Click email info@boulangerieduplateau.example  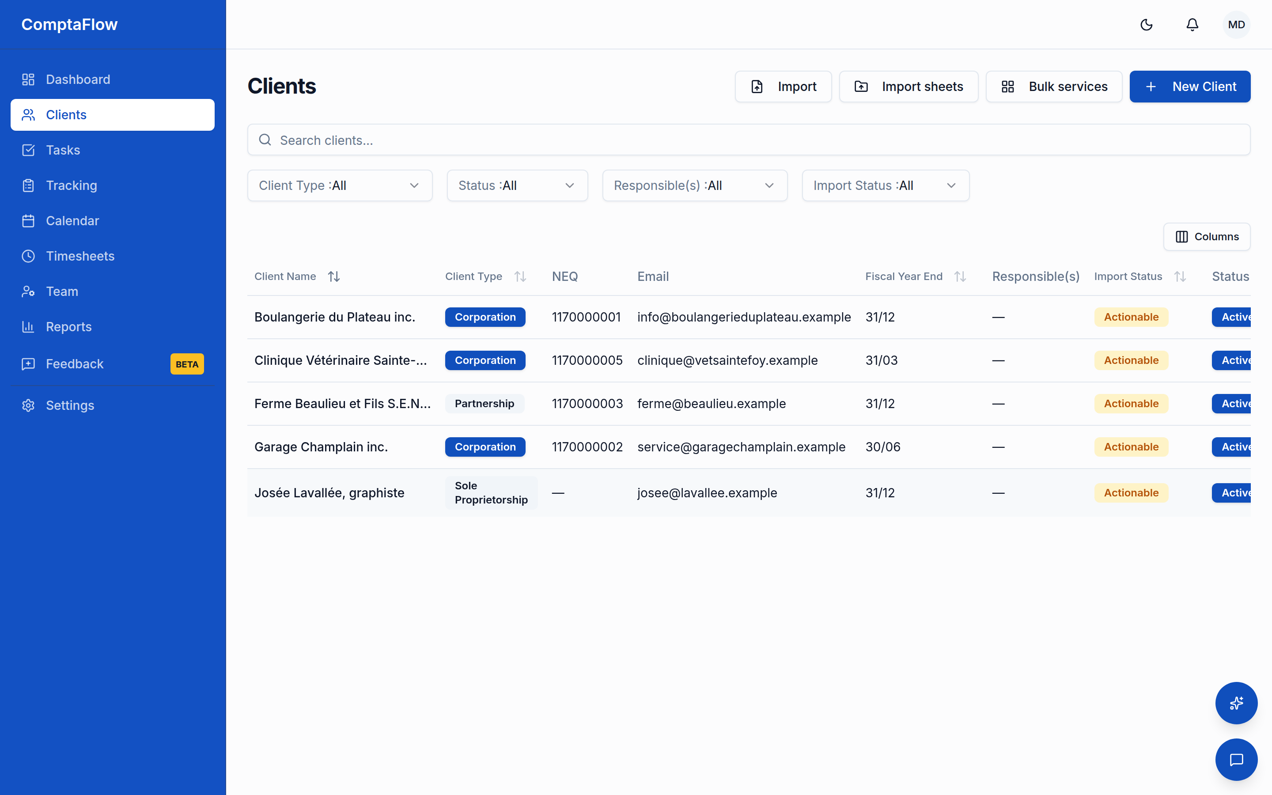pos(744,317)
